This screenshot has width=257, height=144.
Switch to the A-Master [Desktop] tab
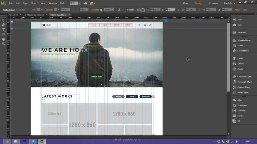pyautogui.click(x=35, y=15)
